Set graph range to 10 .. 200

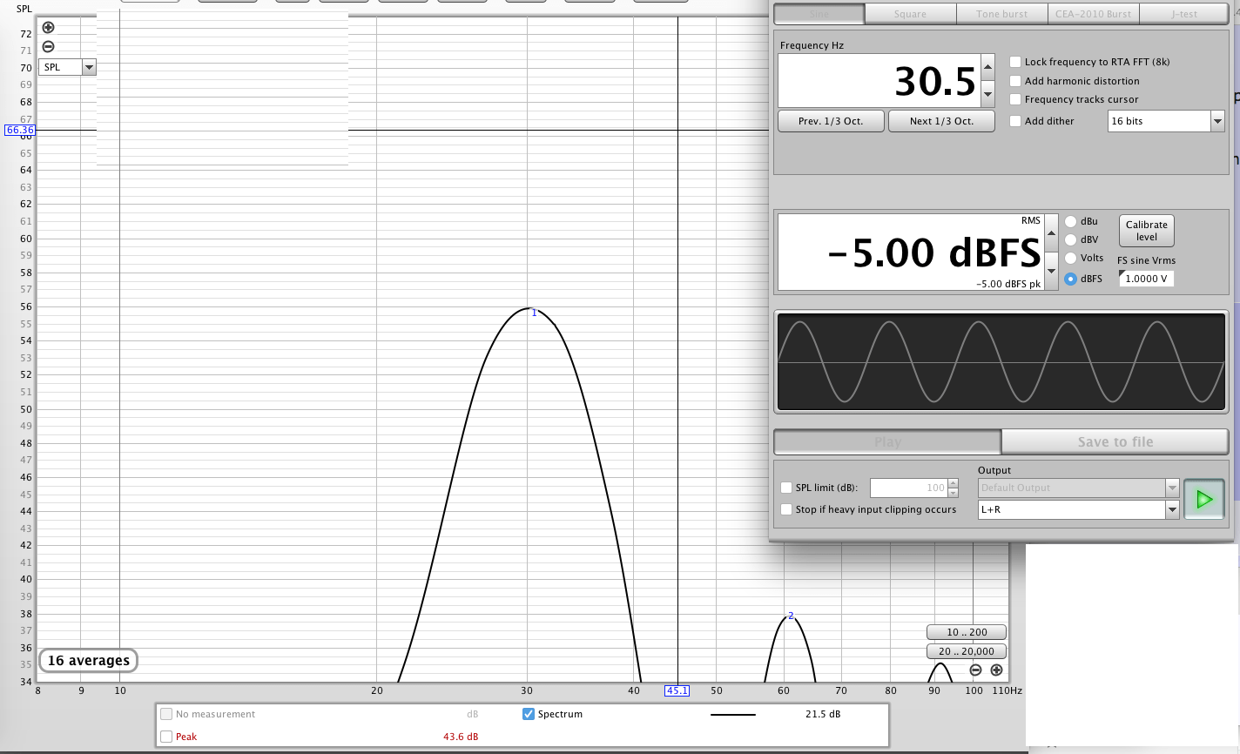point(967,632)
